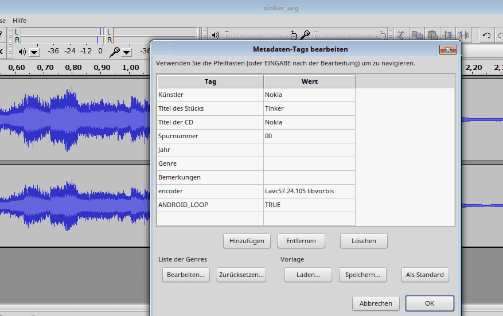Click the 'Künstler' tag name cell

[210, 95]
